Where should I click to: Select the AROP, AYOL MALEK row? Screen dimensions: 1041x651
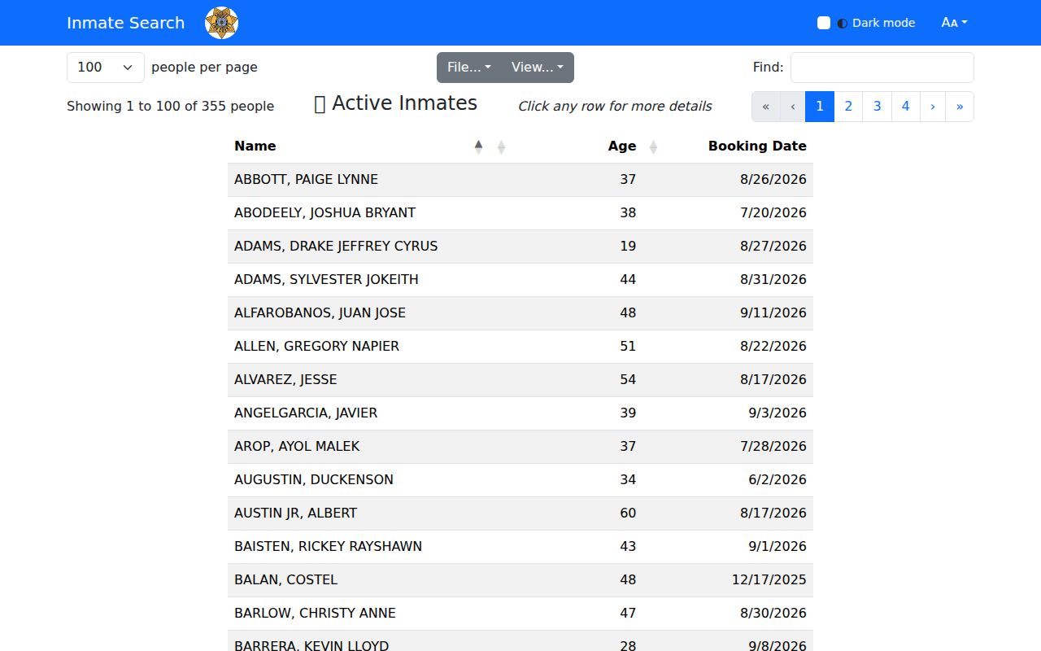click(x=520, y=447)
